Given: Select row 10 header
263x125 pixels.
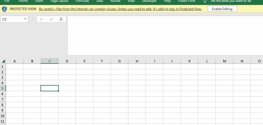Looking at the screenshot, I should [x=3, y=116].
